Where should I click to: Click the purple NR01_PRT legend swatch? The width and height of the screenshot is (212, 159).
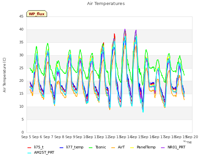[x=163, y=147]
